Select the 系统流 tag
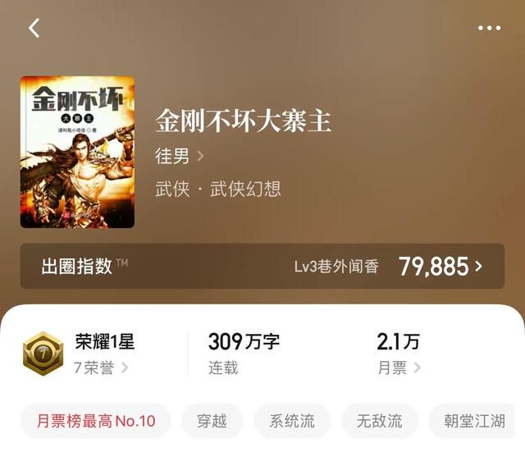525x452 pixels. pos(292,421)
